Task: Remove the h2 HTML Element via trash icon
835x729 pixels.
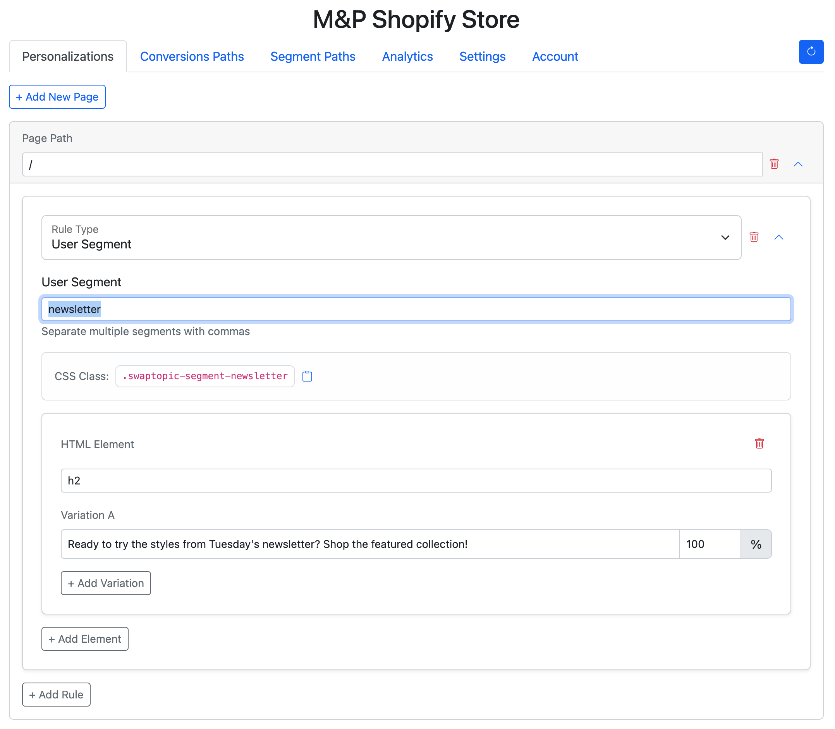Action: [759, 443]
